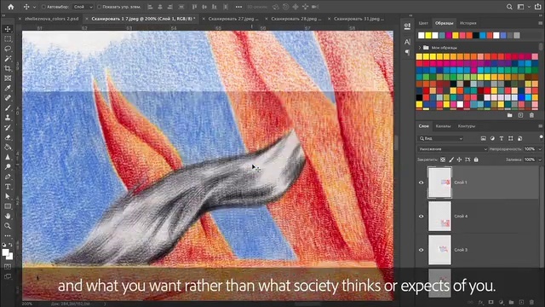This screenshot has height=307, width=545.
Task: Open the search magnifier at top right
Action: point(509,7)
